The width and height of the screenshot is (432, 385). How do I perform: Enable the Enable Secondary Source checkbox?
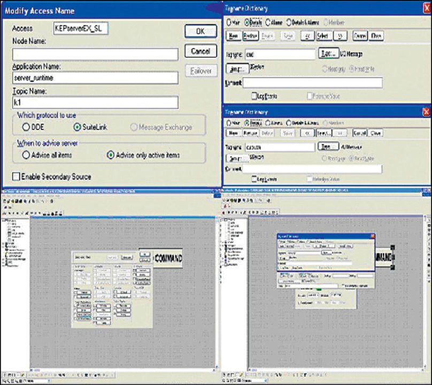point(16,176)
